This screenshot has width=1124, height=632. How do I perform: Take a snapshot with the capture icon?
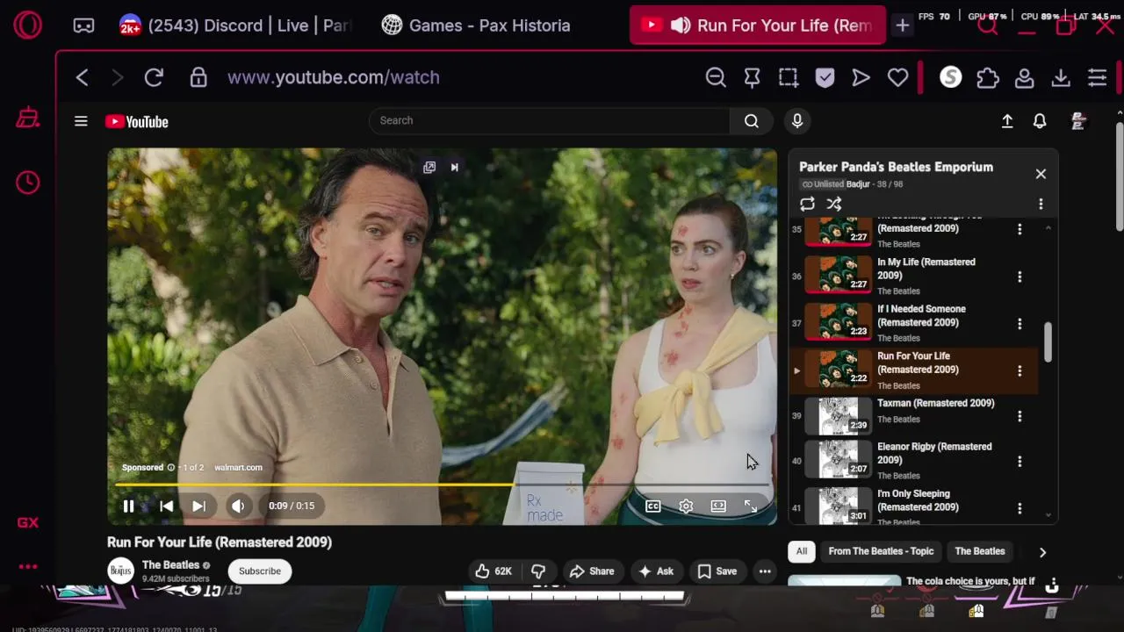[789, 77]
